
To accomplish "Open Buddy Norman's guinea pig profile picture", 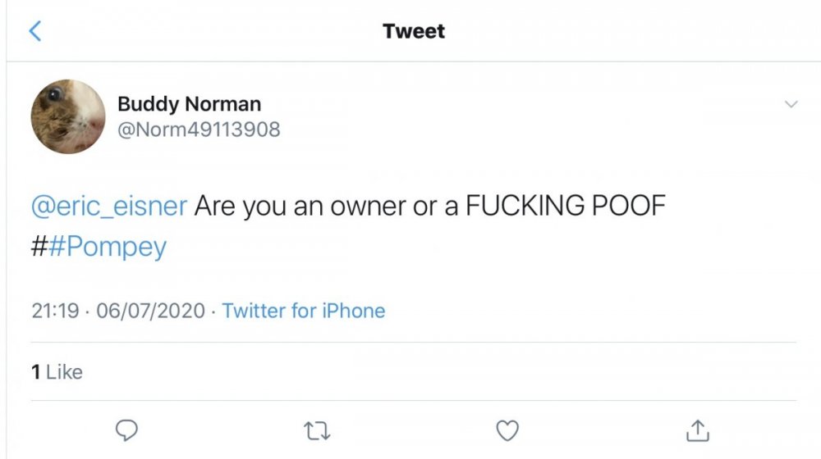I will point(68,116).
